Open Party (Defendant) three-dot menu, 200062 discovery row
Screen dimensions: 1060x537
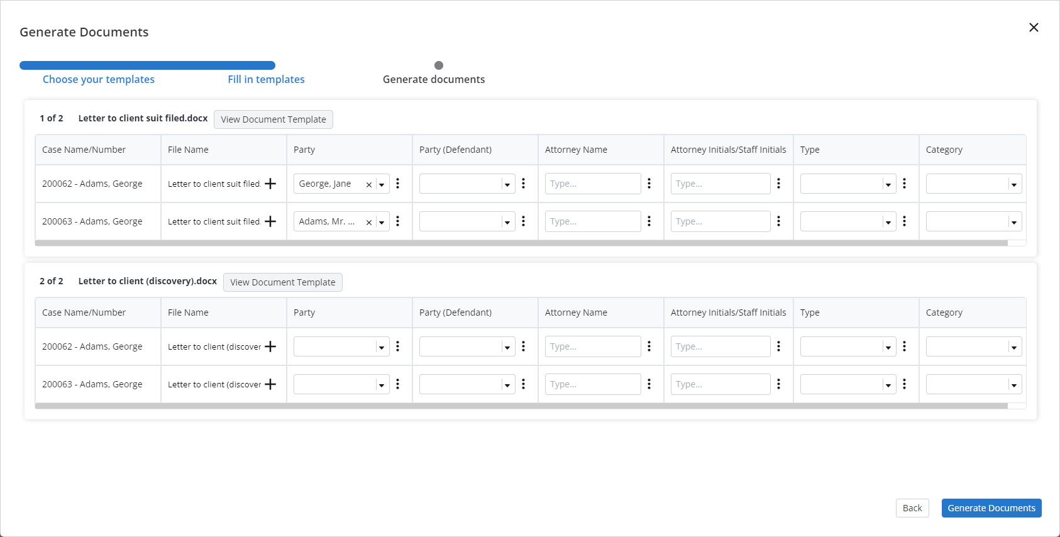click(x=523, y=346)
